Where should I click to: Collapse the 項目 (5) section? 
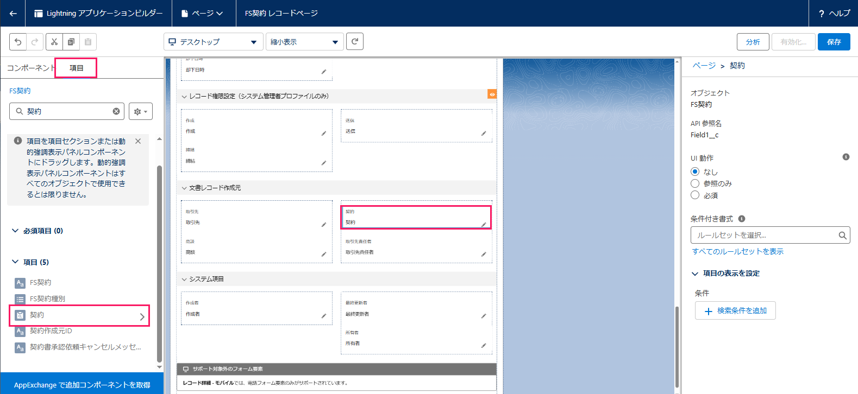point(15,262)
